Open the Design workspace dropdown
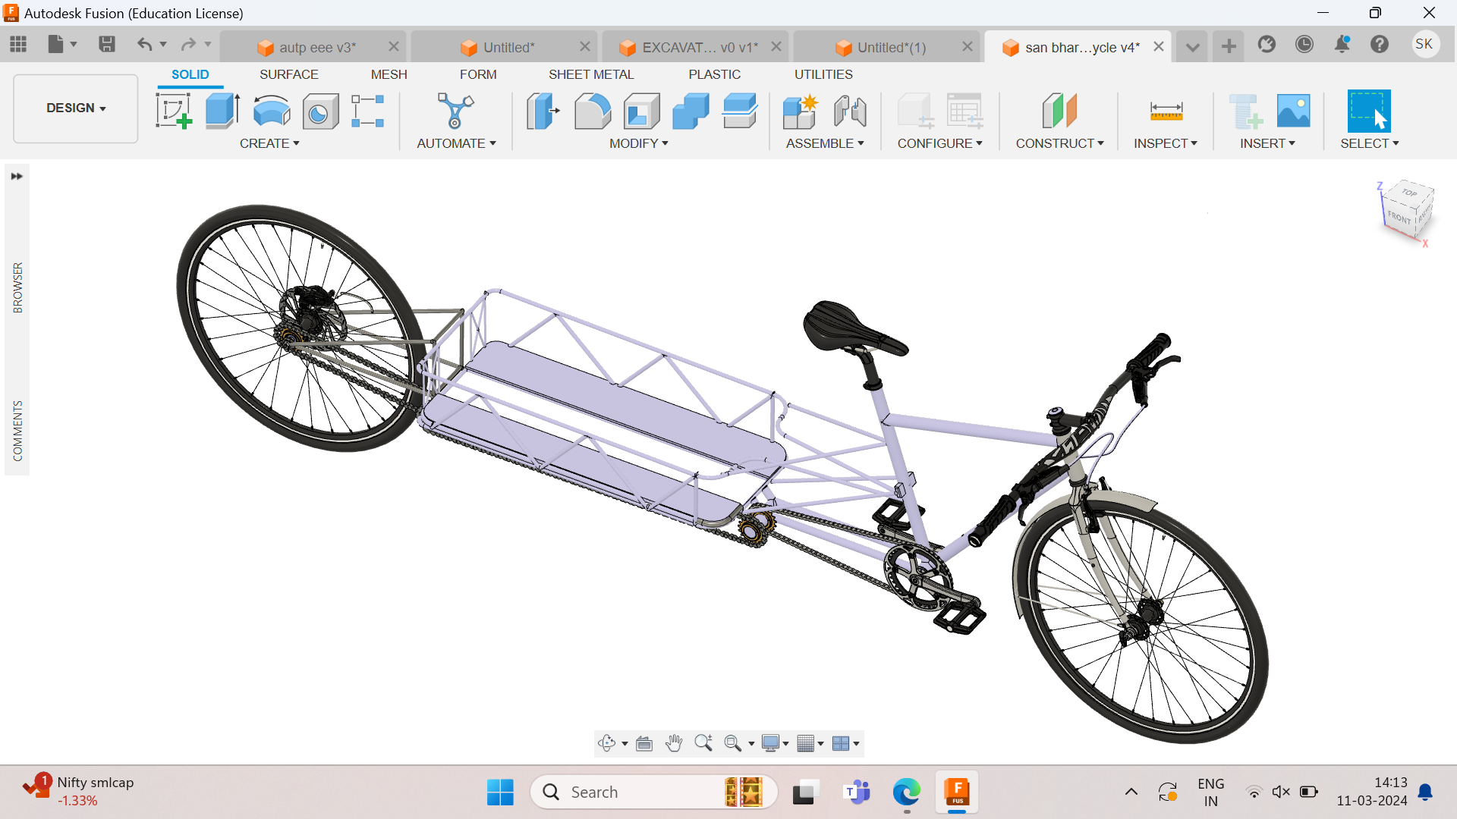The width and height of the screenshot is (1457, 819). (x=74, y=108)
